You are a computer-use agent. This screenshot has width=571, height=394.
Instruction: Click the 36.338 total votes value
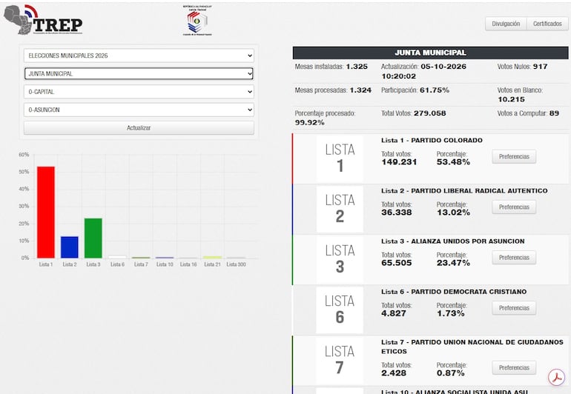[397, 213]
